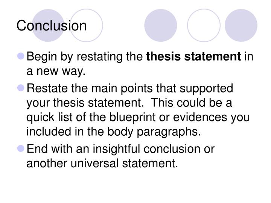Click the filled circle behind Conclusion title
The height and width of the screenshot is (203, 271).
pos(48,26)
